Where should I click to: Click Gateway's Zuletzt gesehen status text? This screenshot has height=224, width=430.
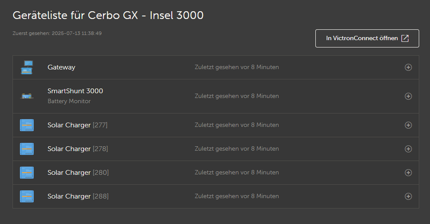pos(237,67)
